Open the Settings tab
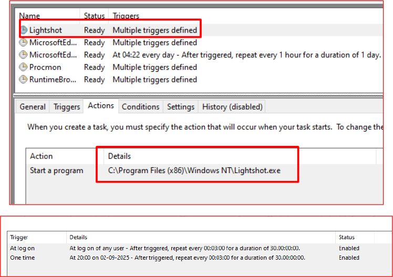Screen dimensions: 393x277 tap(181, 107)
